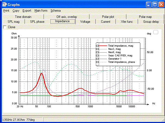Click the Generator 1 legend text
This screenshot has width=165, height=123.
[x=115, y=59]
